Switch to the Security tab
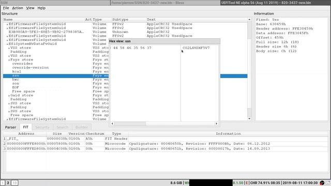Image resolution: width=331 pixels, height=186 pixels. click(x=42, y=127)
